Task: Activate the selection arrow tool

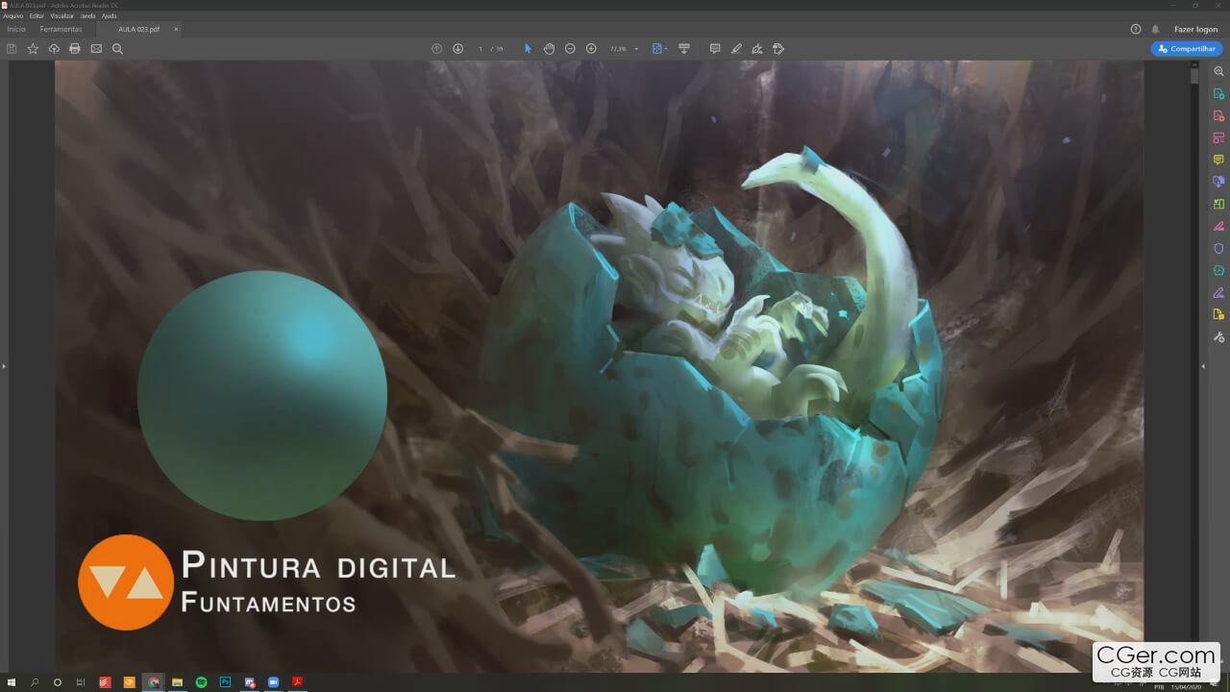Action: tap(528, 49)
